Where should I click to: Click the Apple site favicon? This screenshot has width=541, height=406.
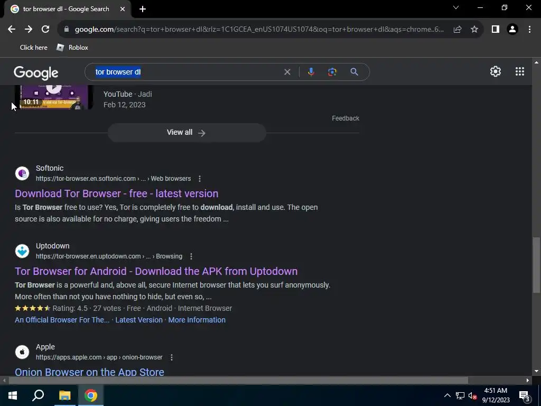pos(22,352)
